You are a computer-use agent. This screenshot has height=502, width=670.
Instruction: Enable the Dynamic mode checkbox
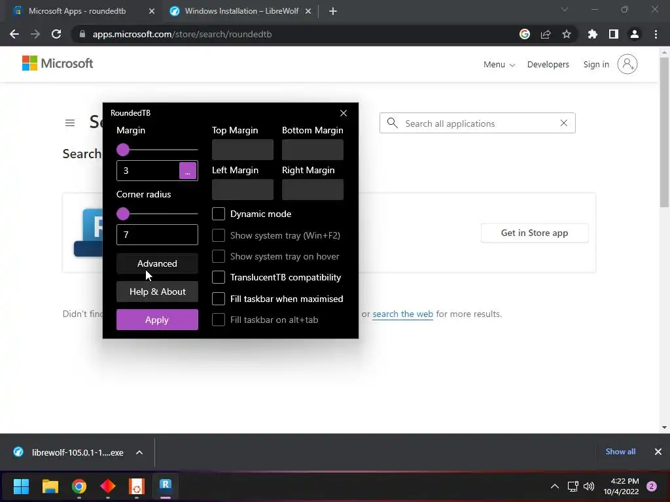(219, 214)
